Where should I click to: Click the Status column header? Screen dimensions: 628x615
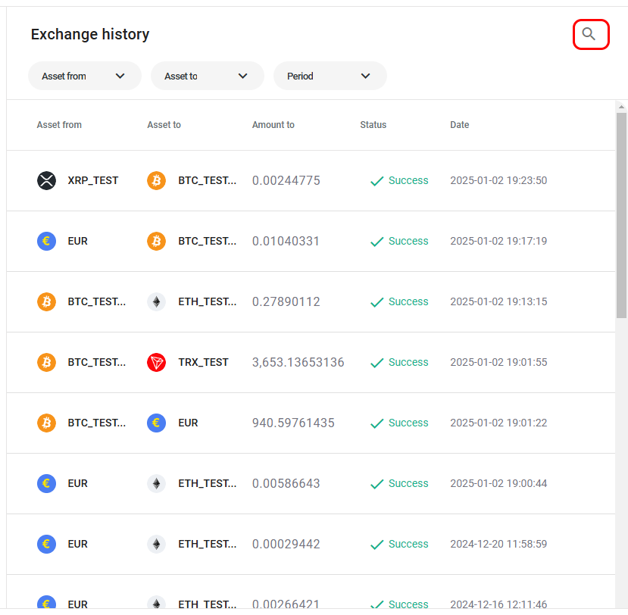373,125
